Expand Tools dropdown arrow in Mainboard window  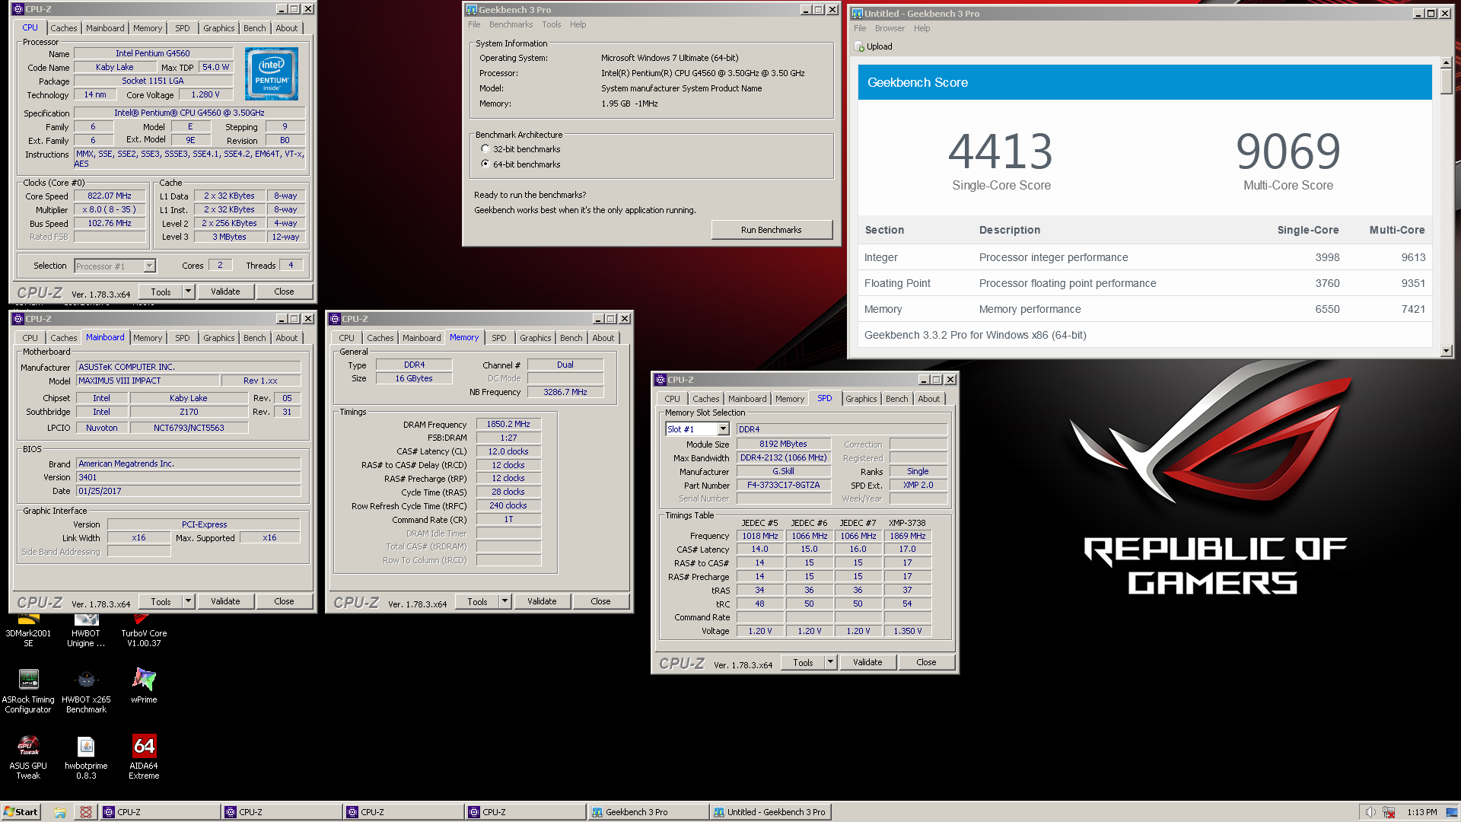pos(189,601)
